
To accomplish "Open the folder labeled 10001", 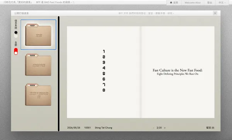I will 38,35.
